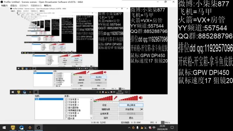
Task: Open 全域来源... global sources
Action: pyautogui.click(x=106, y=114)
